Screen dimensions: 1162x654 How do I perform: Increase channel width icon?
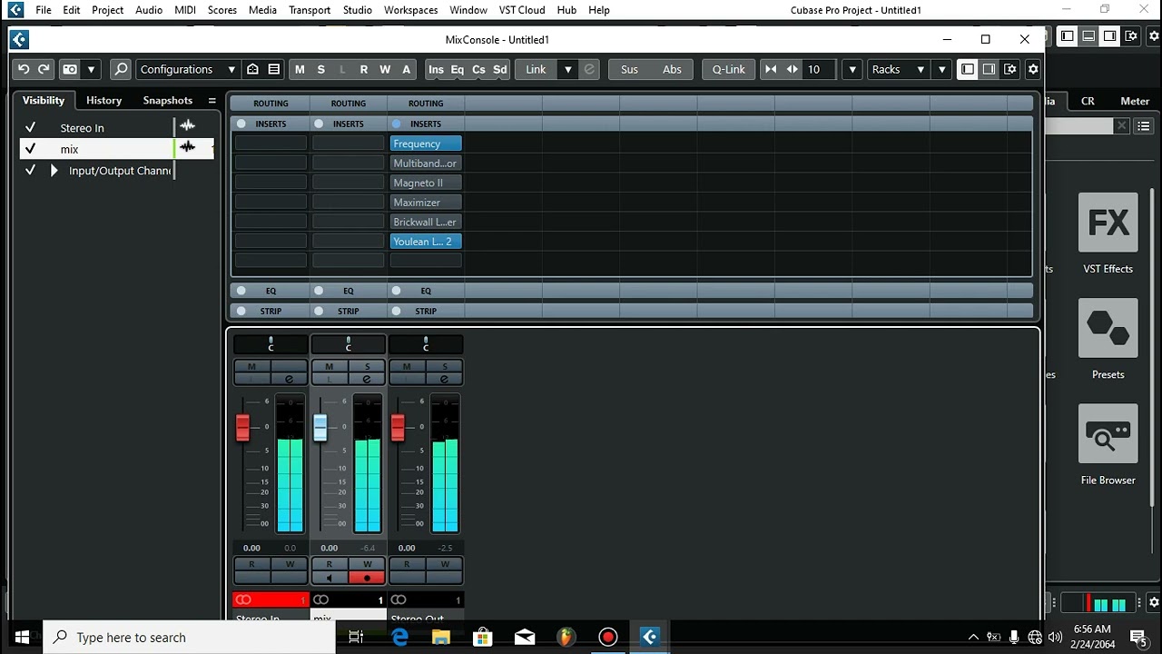pyautogui.click(x=792, y=69)
